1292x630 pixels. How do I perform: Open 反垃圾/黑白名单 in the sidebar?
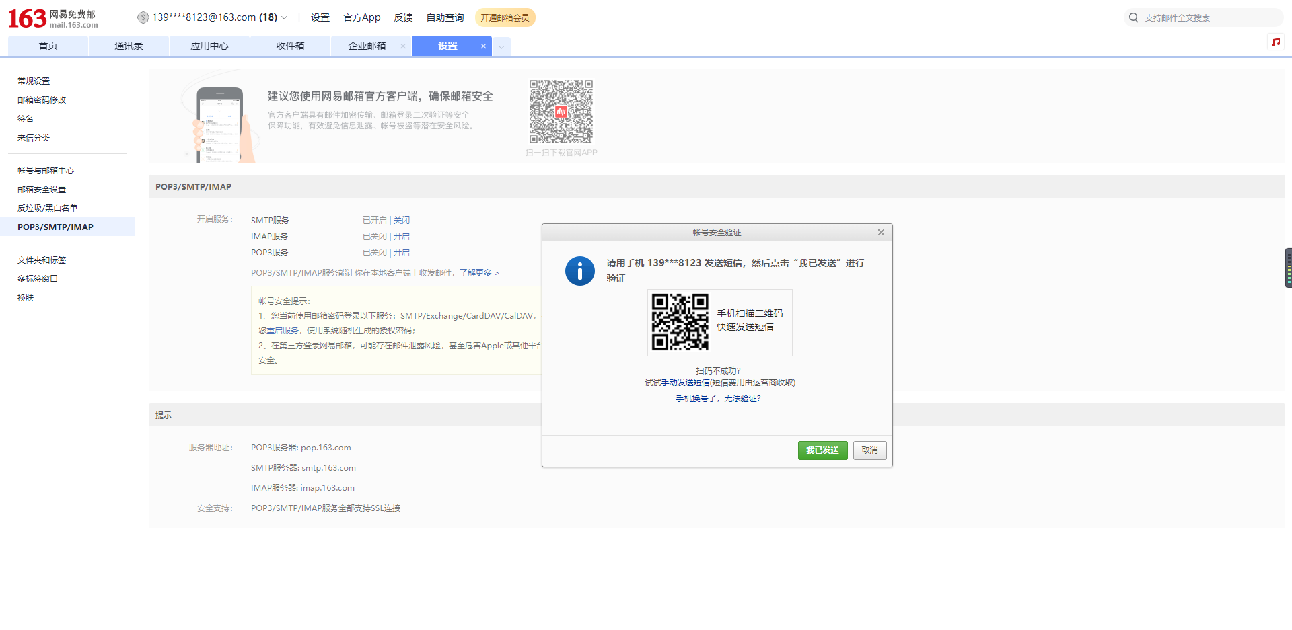point(48,208)
